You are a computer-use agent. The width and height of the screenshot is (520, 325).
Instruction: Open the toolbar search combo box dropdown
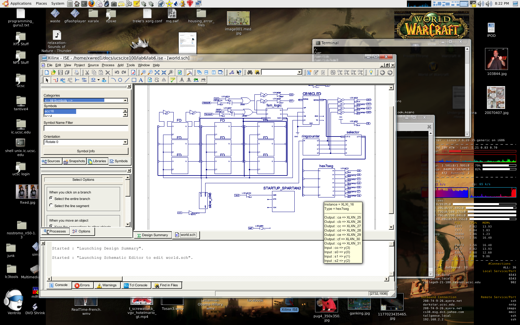click(x=299, y=72)
